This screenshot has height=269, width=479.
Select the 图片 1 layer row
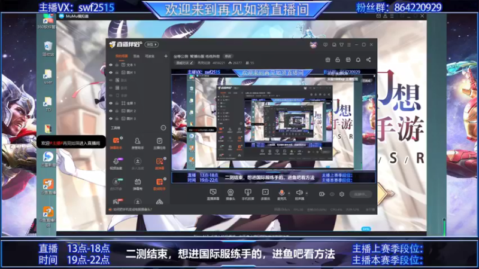tap(138, 72)
